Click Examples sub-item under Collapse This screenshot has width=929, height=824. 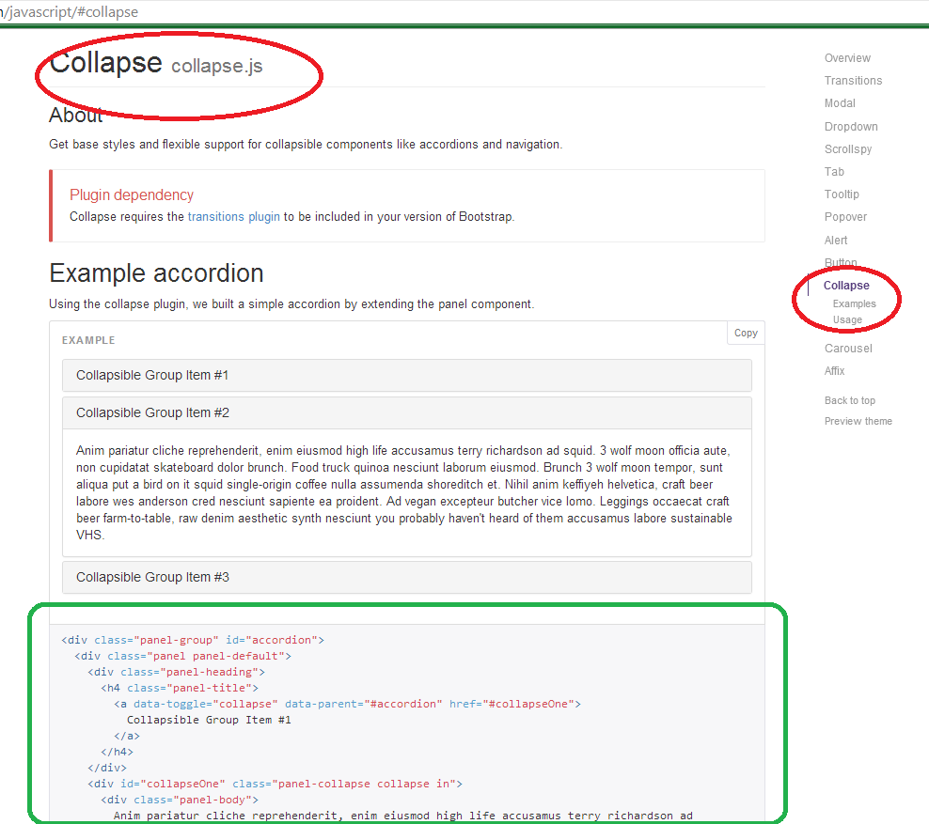coord(854,304)
